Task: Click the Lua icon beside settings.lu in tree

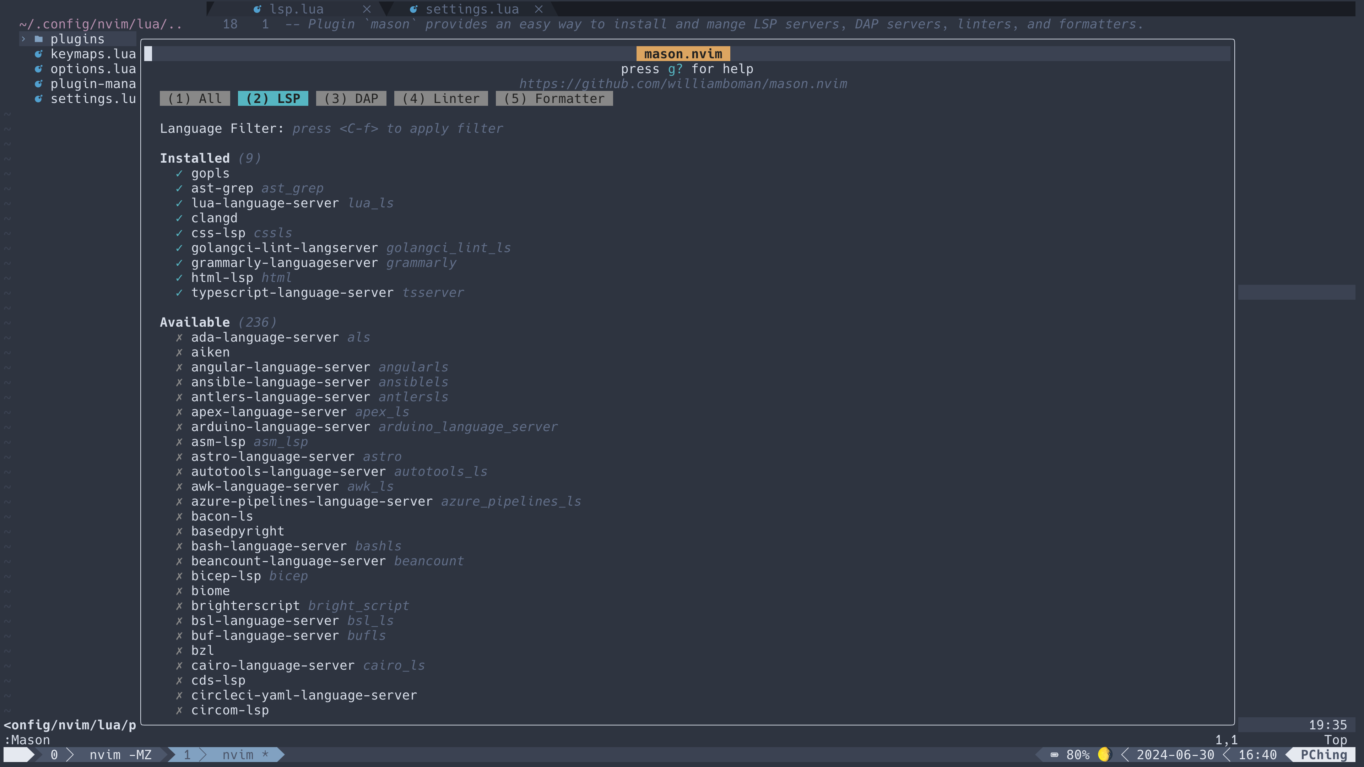Action: coord(39,98)
